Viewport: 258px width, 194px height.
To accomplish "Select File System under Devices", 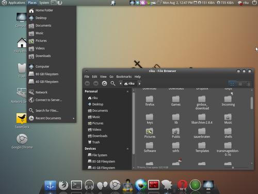I will click(98, 155).
